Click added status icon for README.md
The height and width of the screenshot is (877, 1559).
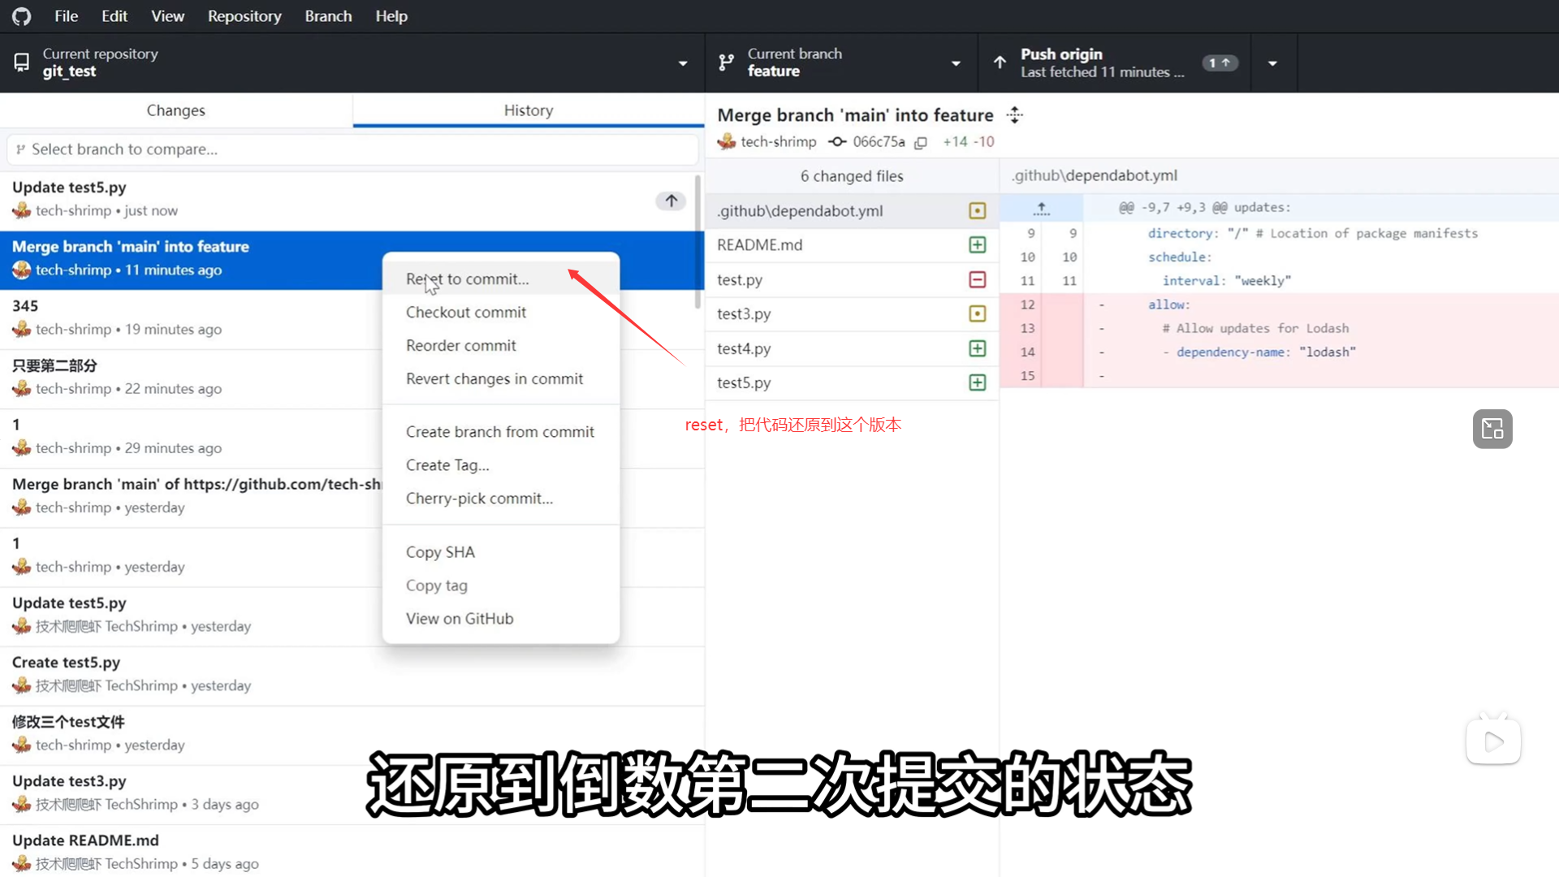[x=977, y=245]
